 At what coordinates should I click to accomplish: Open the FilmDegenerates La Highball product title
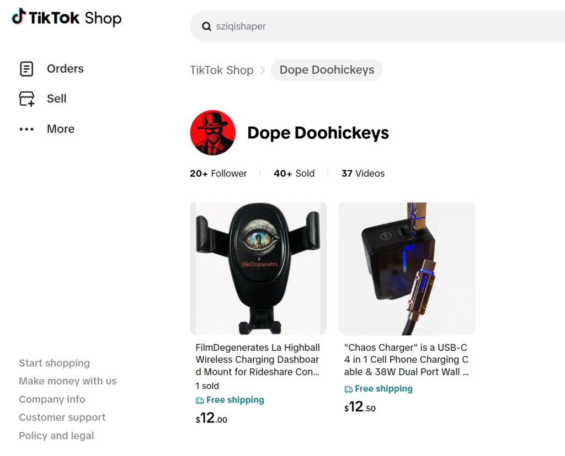[258, 360]
